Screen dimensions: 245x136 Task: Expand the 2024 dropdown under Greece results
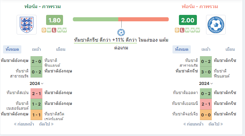(206, 84)
